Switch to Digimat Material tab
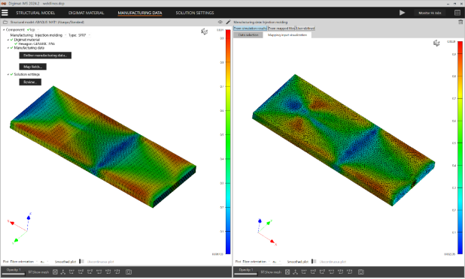This screenshot has height=279, width=465. (x=86, y=13)
